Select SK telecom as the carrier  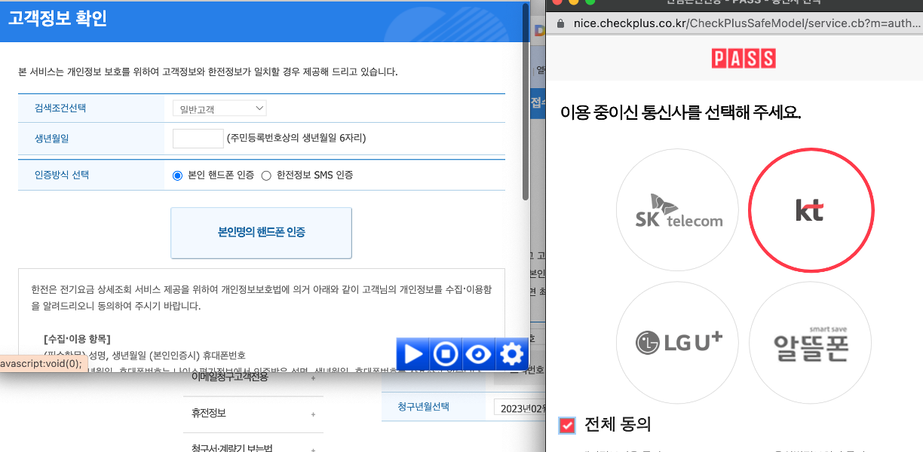[x=677, y=209]
